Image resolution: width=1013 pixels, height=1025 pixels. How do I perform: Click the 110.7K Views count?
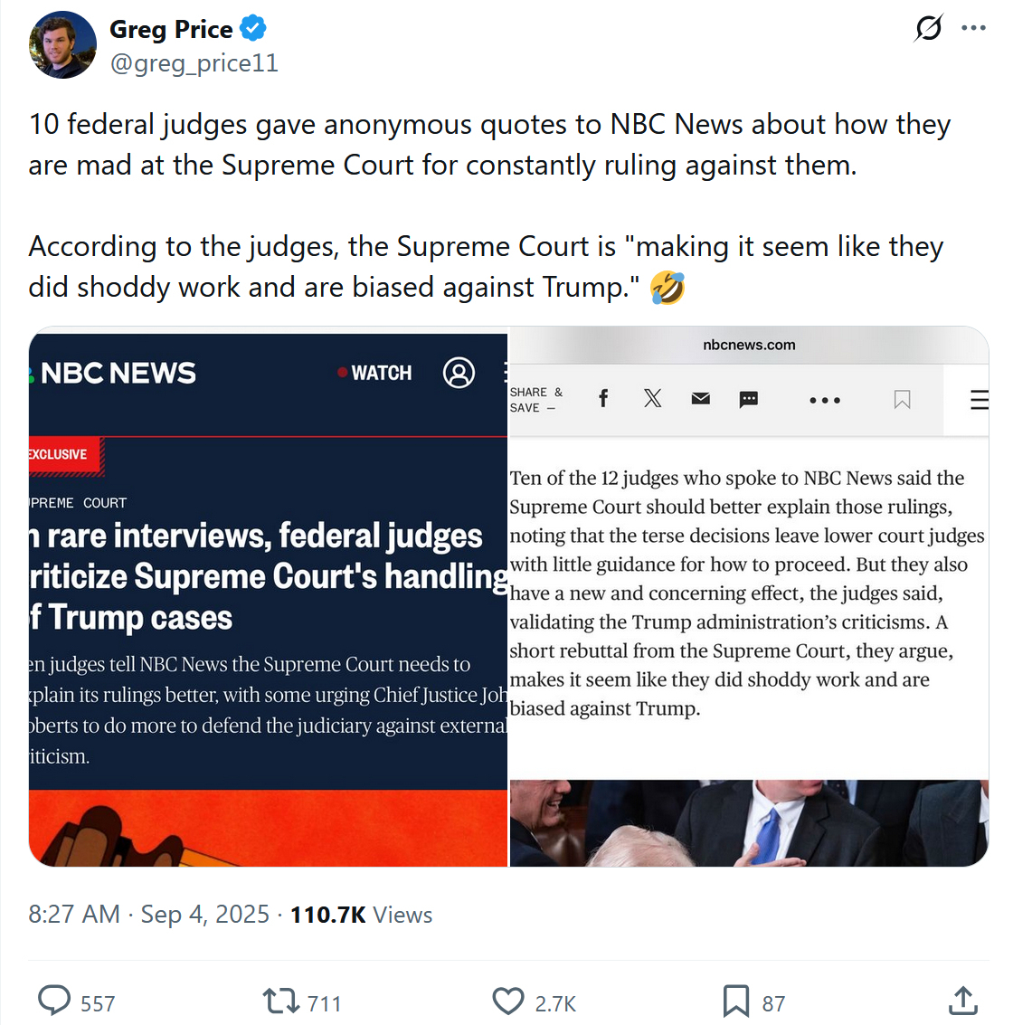coord(362,915)
